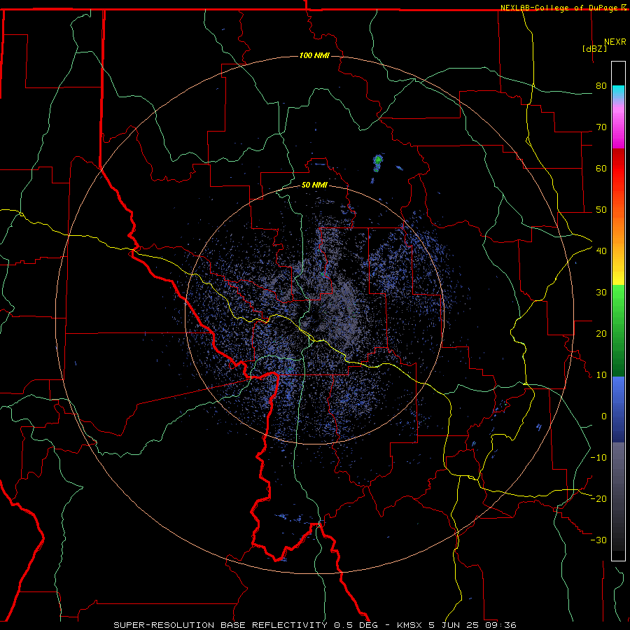Click the NEXLAB-College of DuPage title text
Screen dimensions: 630x630
(559, 8)
